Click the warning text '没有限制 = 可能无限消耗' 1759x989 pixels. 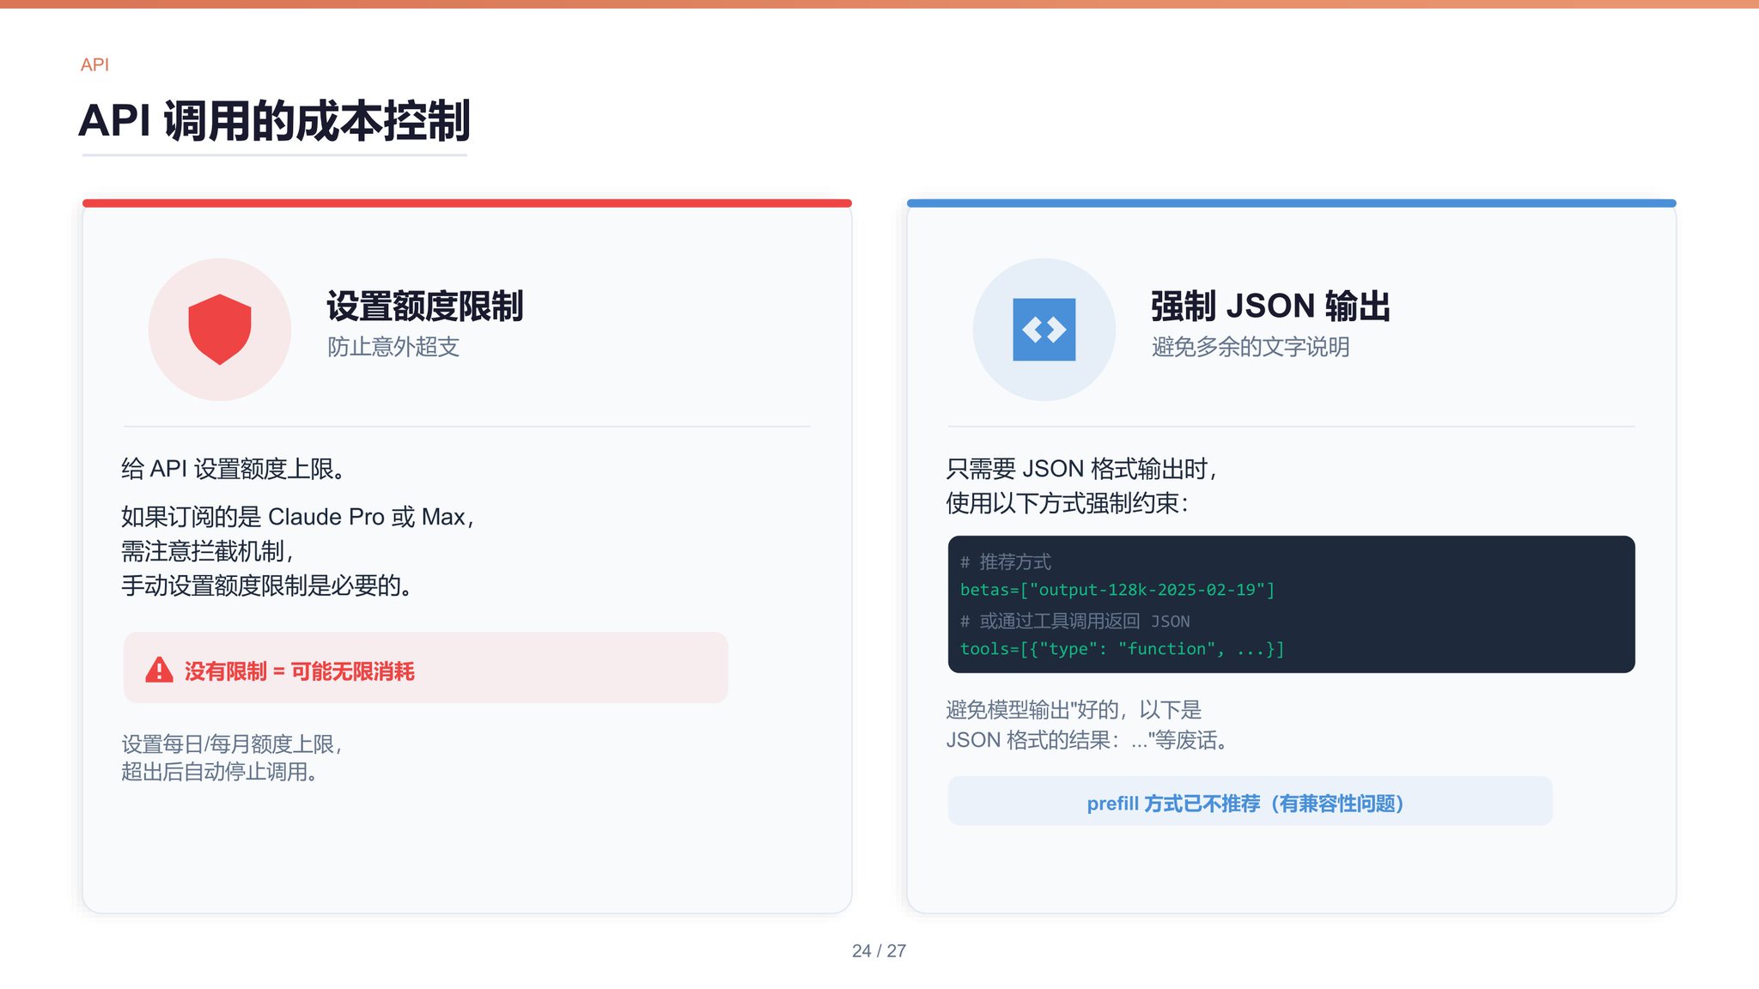[x=300, y=671]
